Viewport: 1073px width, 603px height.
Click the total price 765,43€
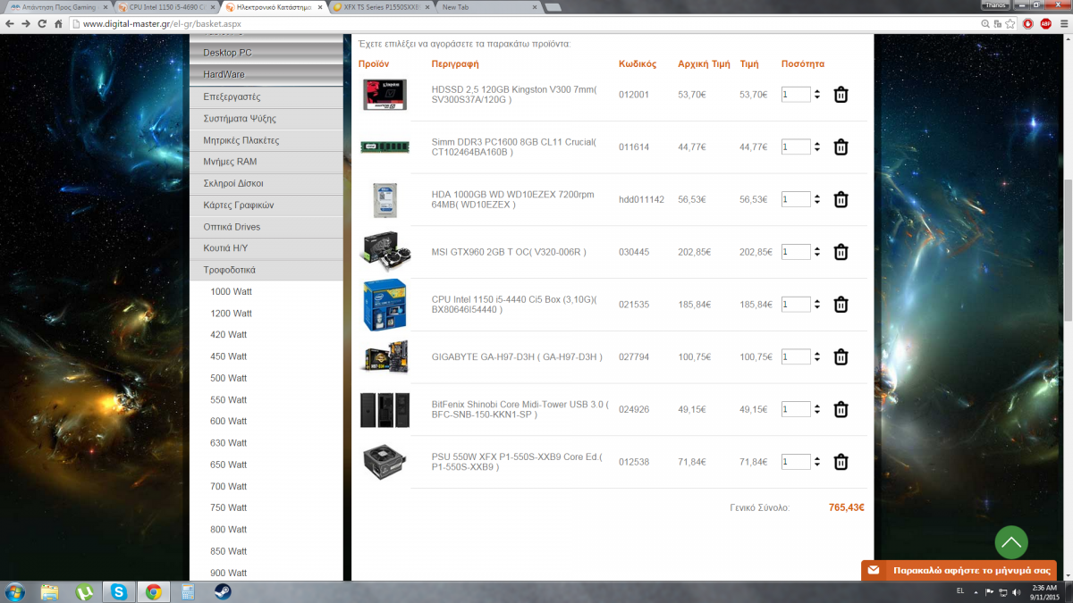point(846,507)
